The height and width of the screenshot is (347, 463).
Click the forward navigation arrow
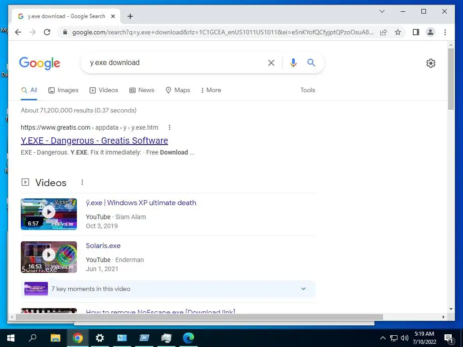(x=33, y=32)
